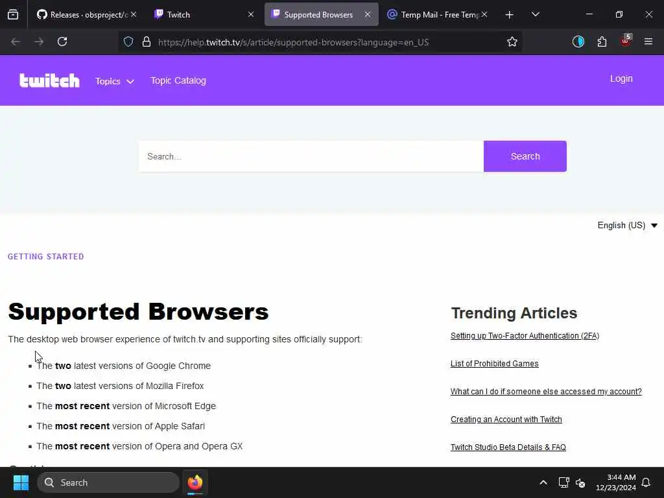Click the taskbar Search box

coord(108,482)
